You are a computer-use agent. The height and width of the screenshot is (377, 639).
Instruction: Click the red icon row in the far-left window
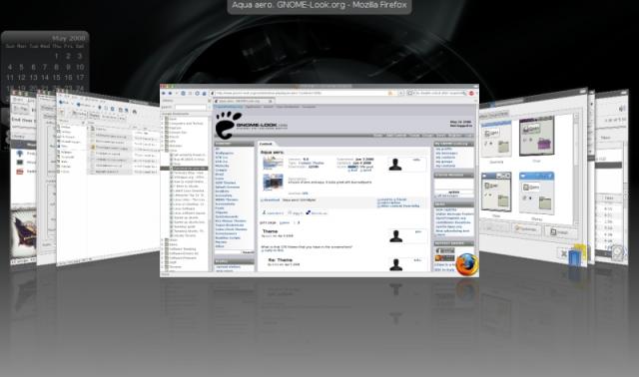(x=20, y=172)
